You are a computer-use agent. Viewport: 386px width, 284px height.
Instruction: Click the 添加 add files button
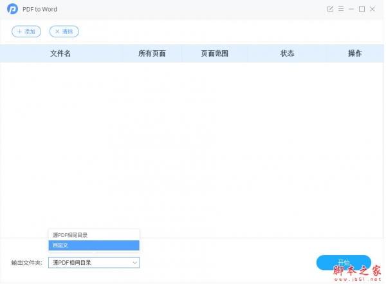tap(26, 32)
